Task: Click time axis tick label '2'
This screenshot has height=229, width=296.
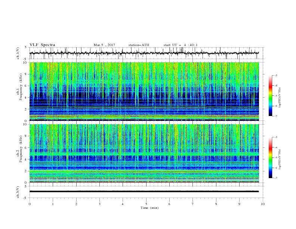Action: 76,204
